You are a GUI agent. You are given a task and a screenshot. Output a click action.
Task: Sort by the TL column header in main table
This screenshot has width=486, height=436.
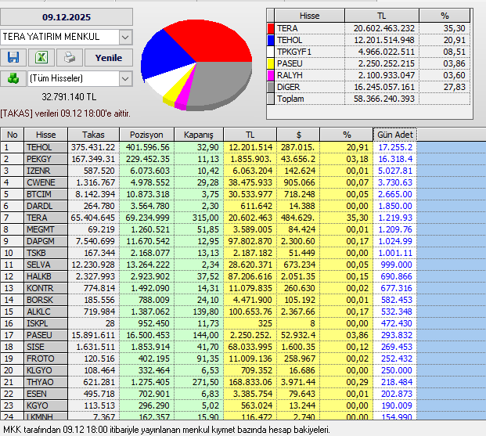click(x=250, y=135)
